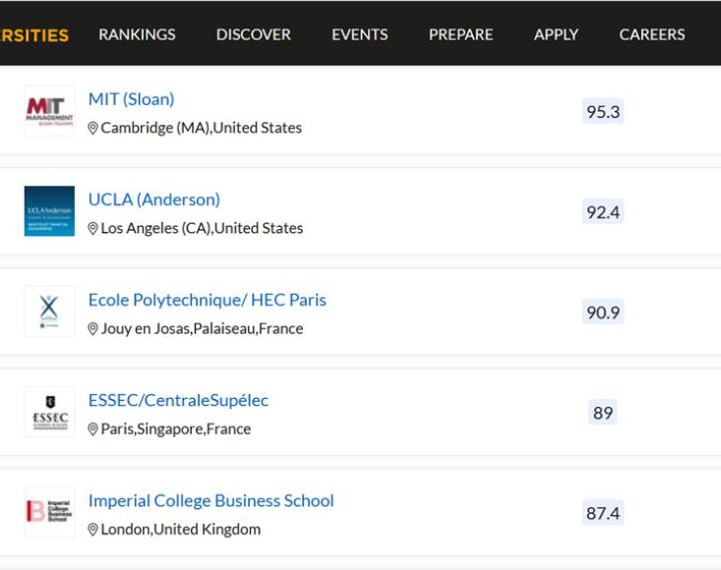Viewport: 721px width, 570px height.
Task: Click location pin icon beside Los Angeles
Action: pos(92,228)
